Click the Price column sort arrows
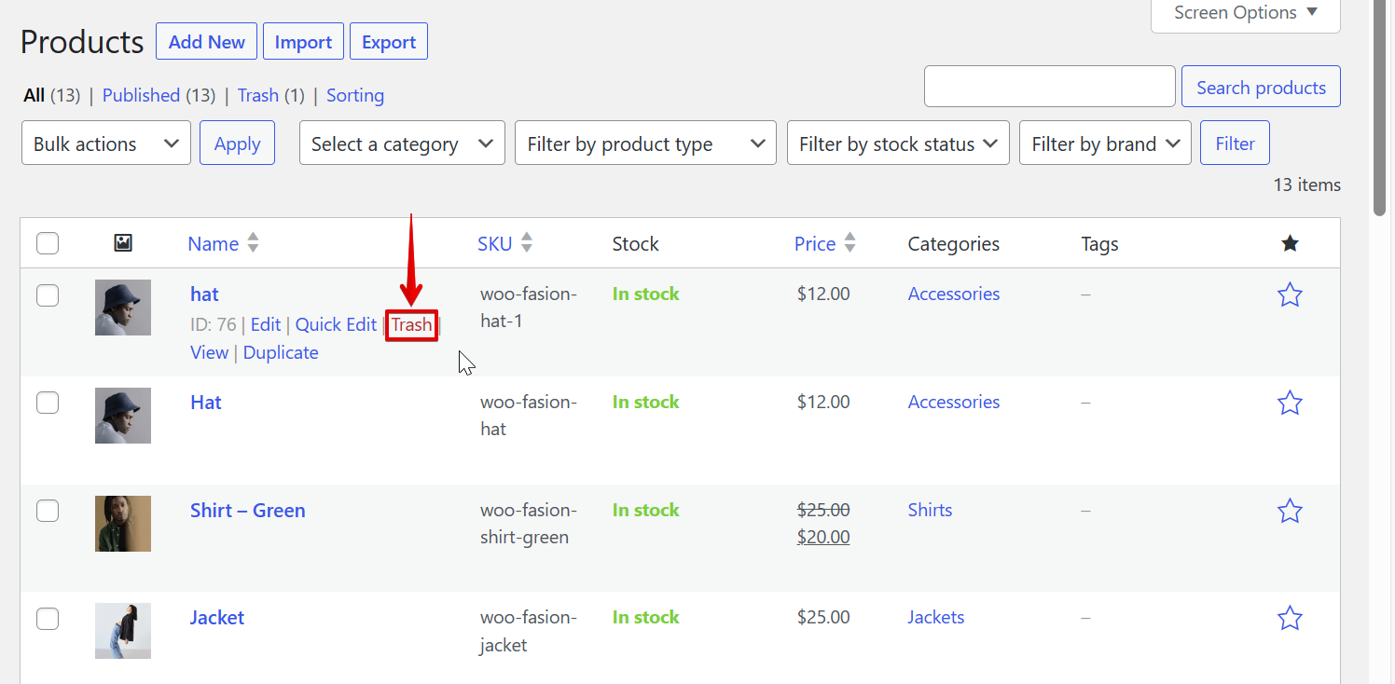1395x684 pixels. tap(849, 243)
